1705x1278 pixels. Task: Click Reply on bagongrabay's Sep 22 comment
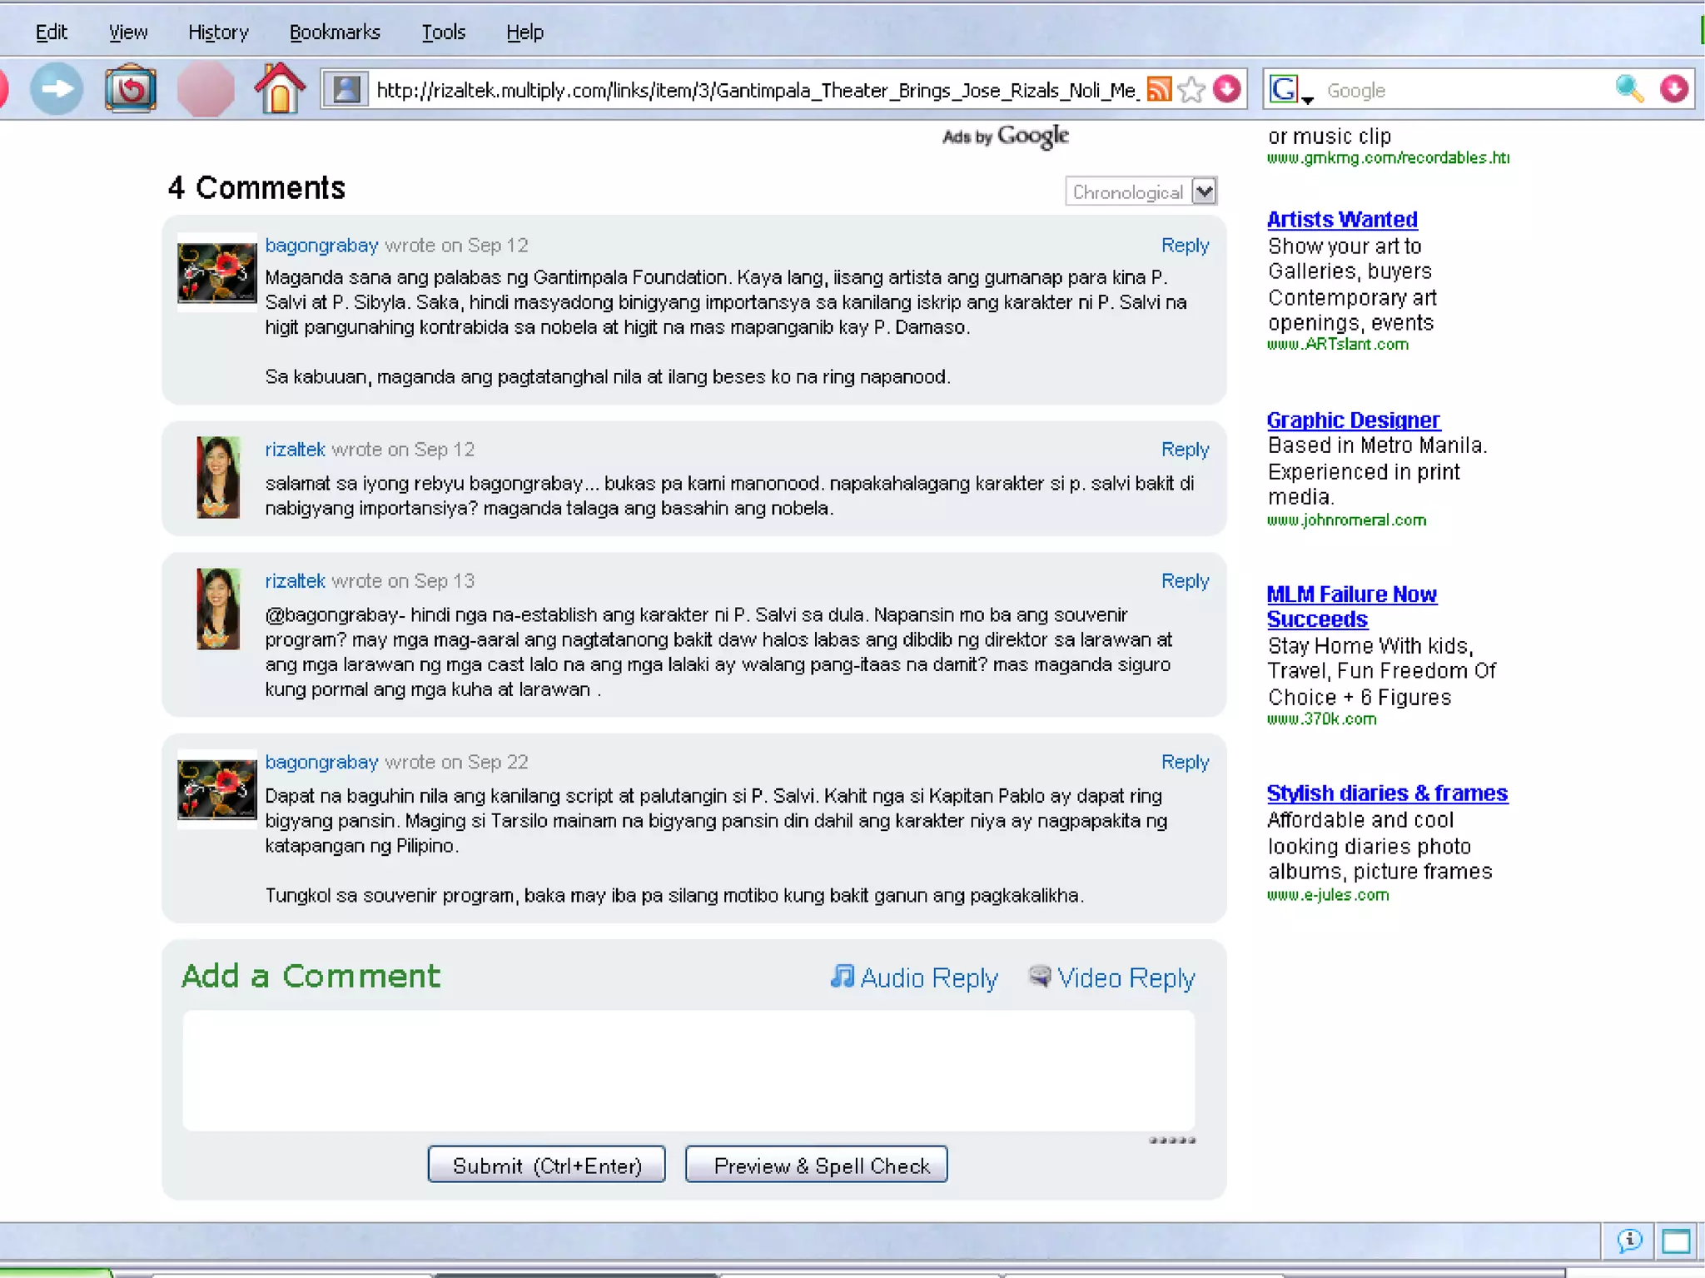pyautogui.click(x=1184, y=762)
